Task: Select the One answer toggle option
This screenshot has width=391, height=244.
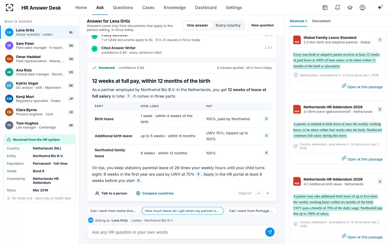Action: tap(197, 25)
